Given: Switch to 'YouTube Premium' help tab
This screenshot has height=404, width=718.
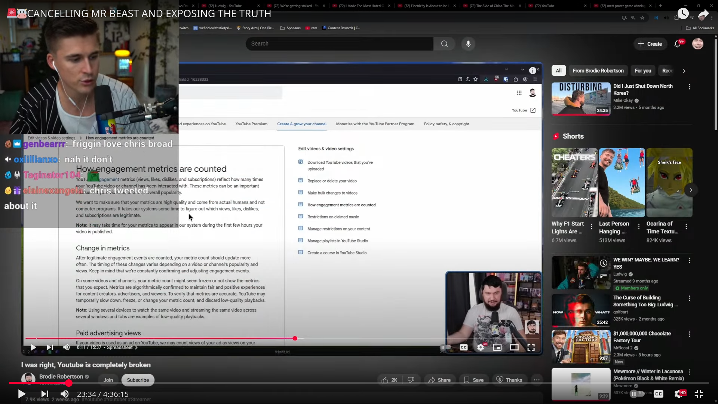Looking at the screenshot, I should (251, 124).
